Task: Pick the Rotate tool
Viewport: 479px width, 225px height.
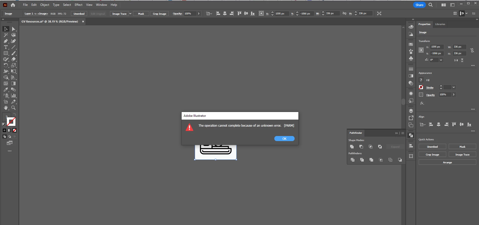Action: click(6, 65)
